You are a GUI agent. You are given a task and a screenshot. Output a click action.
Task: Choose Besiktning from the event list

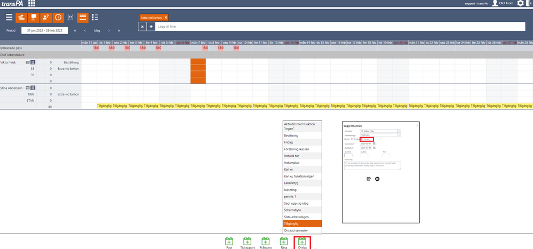(x=302, y=135)
